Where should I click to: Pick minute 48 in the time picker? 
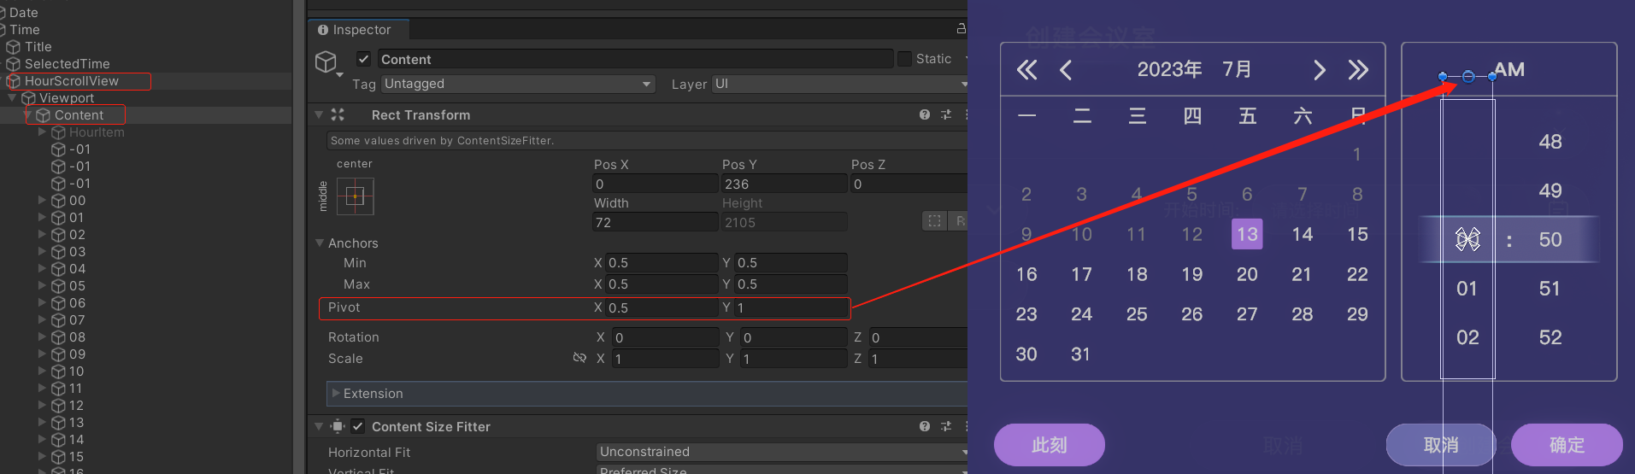click(x=1550, y=142)
